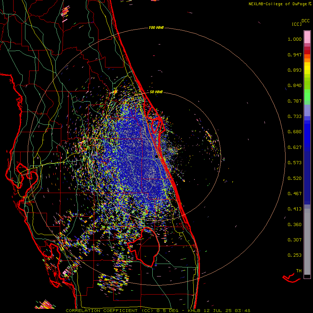
Task: Click the [CC] units label
Action: [297, 24]
